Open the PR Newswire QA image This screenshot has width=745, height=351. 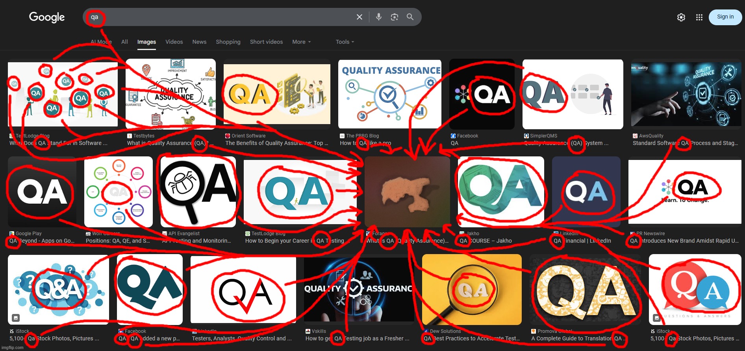[685, 192]
